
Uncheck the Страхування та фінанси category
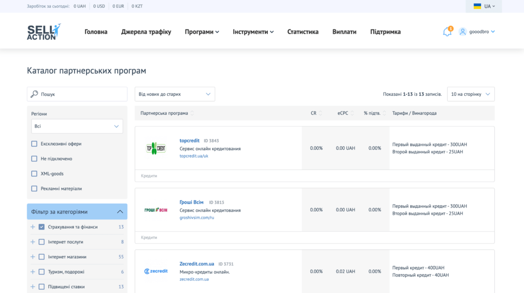tap(41, 227)
